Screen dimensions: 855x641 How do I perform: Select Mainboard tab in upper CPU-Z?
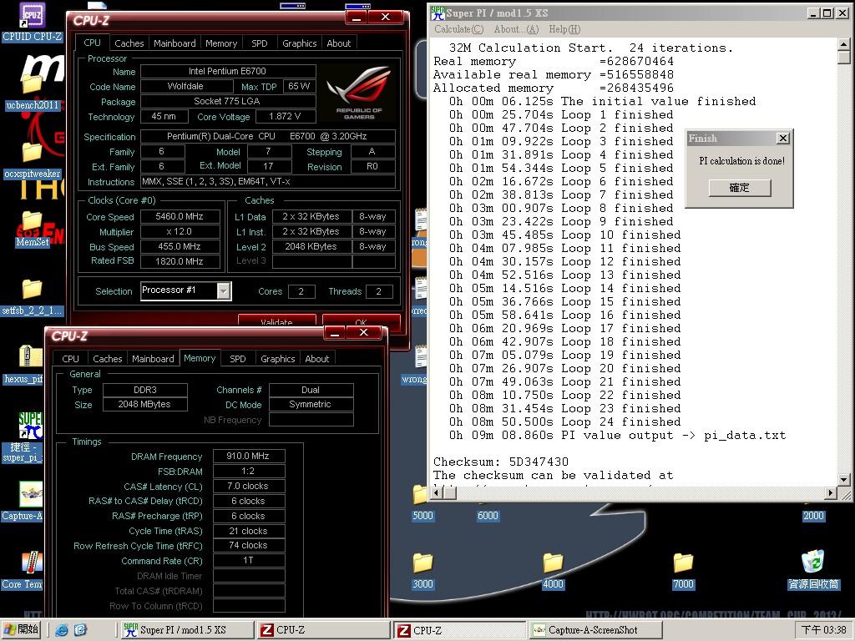tap(175, 43)
